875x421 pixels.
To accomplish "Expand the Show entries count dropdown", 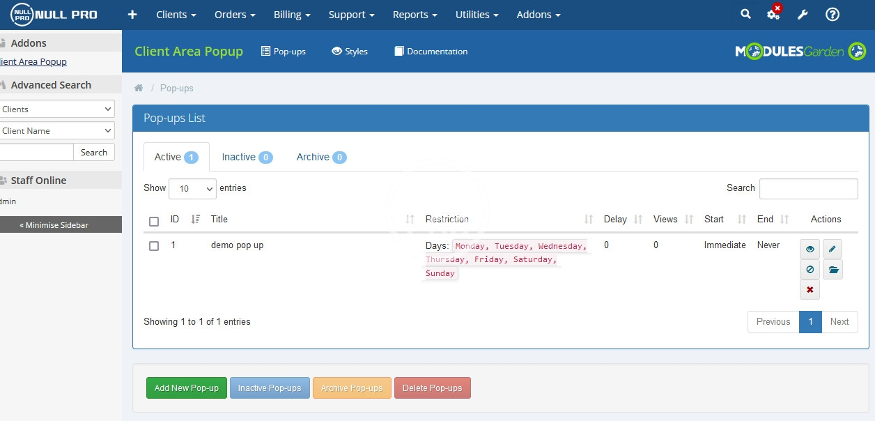I will point(192,188).
